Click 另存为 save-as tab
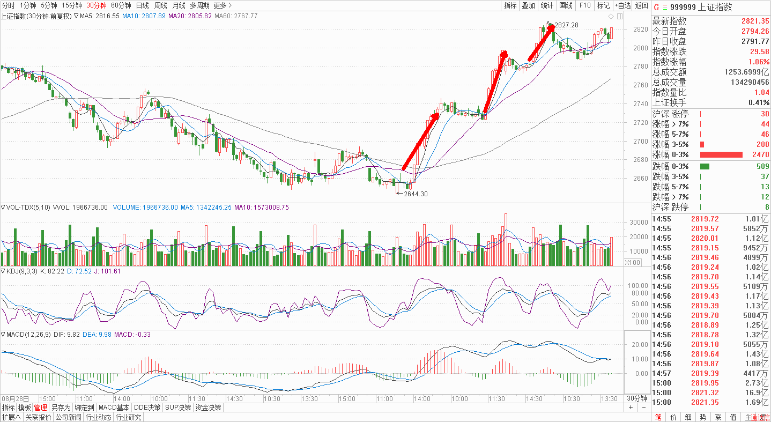Screen dimensions: 771x422 click(61, 408)
